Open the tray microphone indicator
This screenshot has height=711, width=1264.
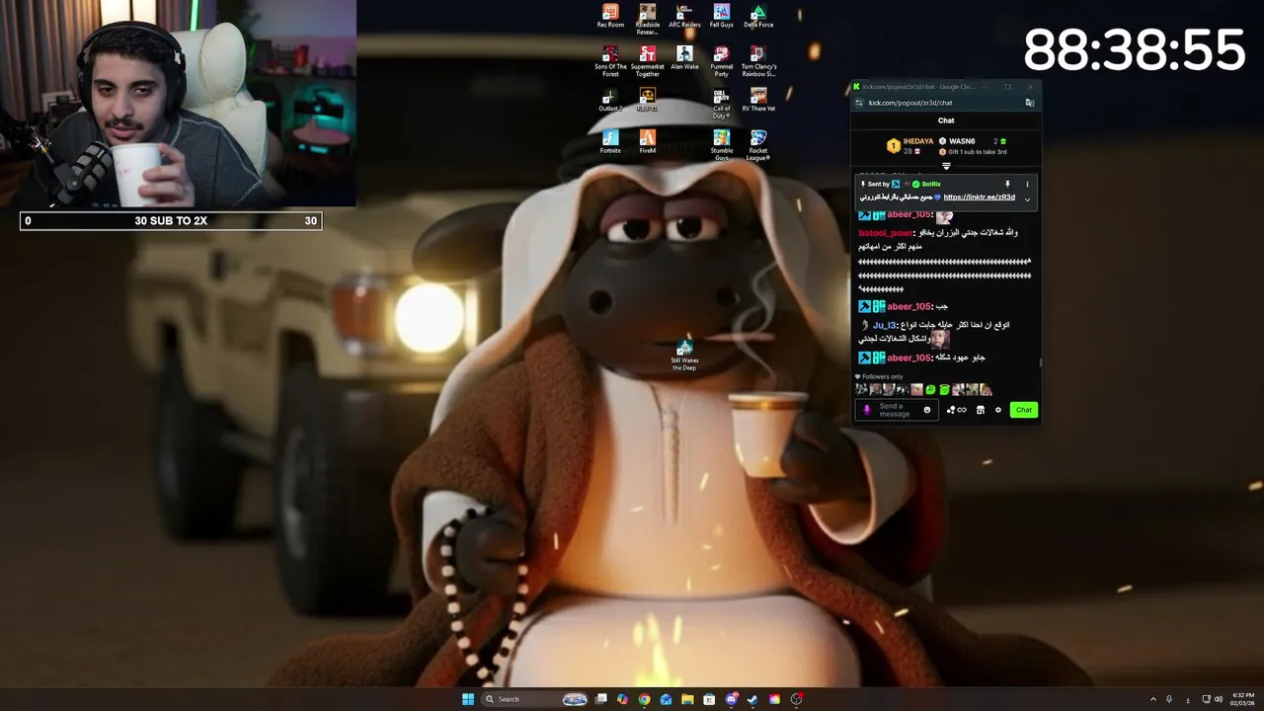tap(1169, 699)
